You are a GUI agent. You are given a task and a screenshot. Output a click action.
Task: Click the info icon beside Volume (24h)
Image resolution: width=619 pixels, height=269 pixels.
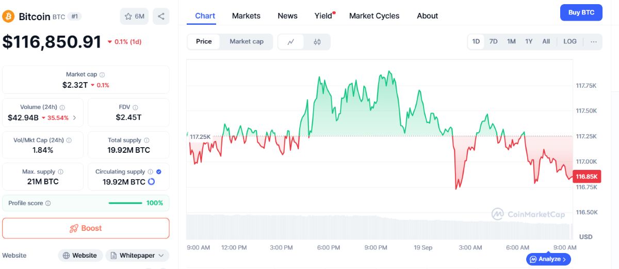62,107
